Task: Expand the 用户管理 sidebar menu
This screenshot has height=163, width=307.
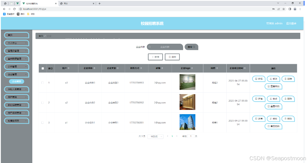Action: click(16, 97)
